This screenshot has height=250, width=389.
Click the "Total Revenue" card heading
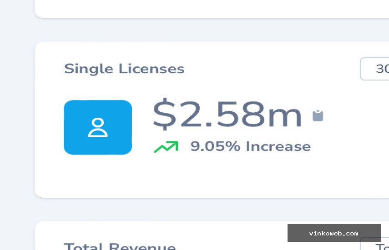(x=120, y=246)
